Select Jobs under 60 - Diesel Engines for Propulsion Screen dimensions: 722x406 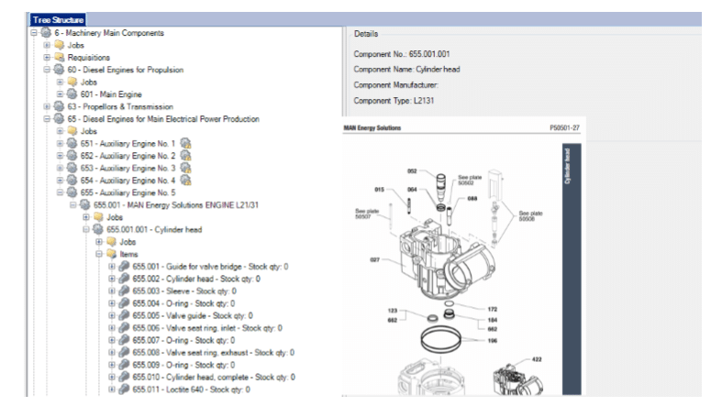point(88,82)
